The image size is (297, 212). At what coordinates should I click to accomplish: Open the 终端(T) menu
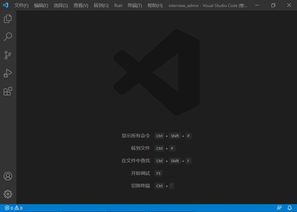tap(135, 6)
